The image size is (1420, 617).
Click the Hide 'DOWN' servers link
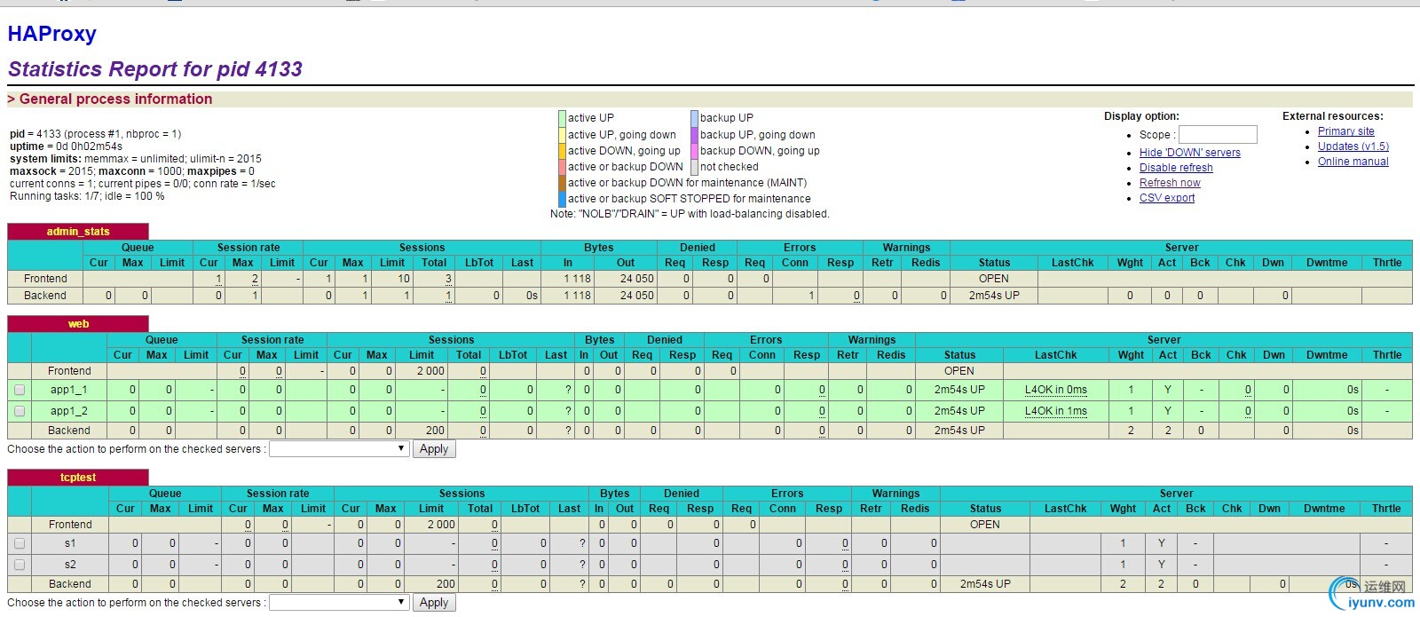(1190, 153)
